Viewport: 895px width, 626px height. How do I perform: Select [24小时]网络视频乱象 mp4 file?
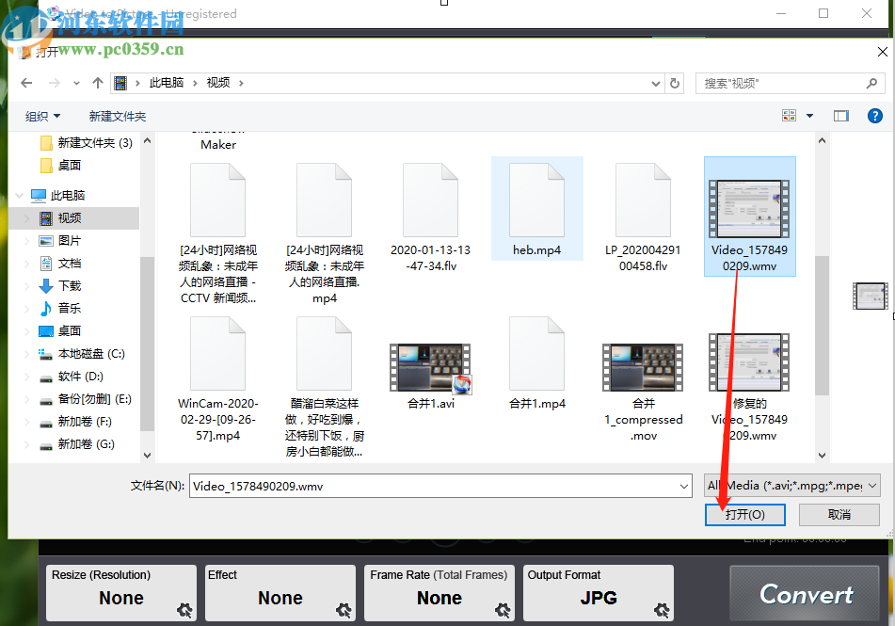pyautogui.click(x=324, y=233)
